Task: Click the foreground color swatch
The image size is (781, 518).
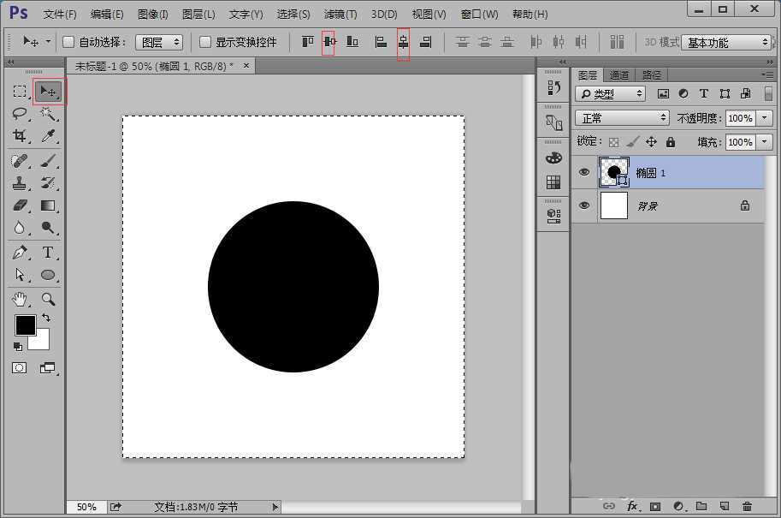Action: 25,325
